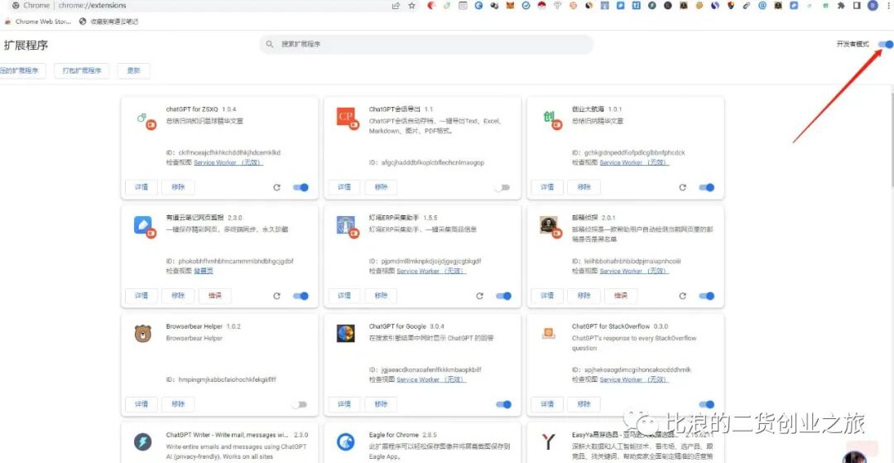Click 移除 for ChatGPT会话导出

(381, 187)
